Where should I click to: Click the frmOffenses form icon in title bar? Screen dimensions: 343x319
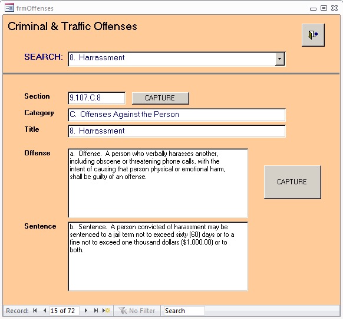[9, 8]
